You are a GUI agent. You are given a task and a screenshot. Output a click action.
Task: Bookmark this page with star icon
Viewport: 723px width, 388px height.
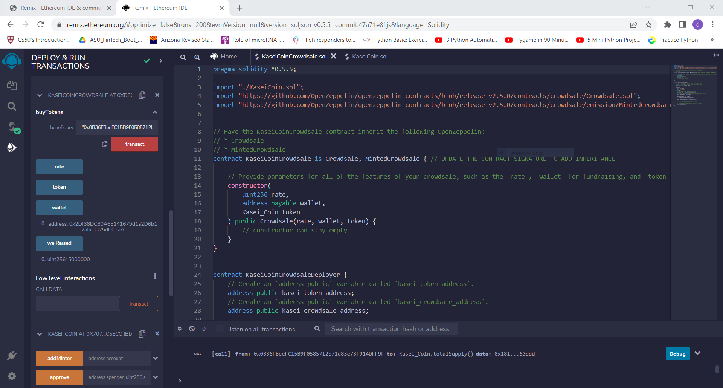[x=648, y=25]
